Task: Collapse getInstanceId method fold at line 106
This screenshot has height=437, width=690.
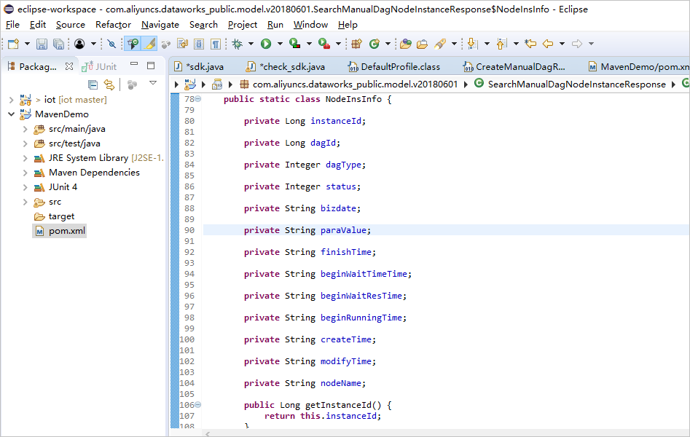Action: tap(198, 404)
